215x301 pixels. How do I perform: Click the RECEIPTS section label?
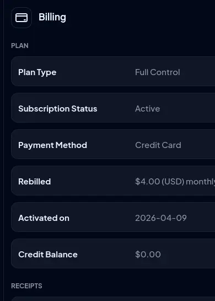pyautogui.click(x=26, y=286)
